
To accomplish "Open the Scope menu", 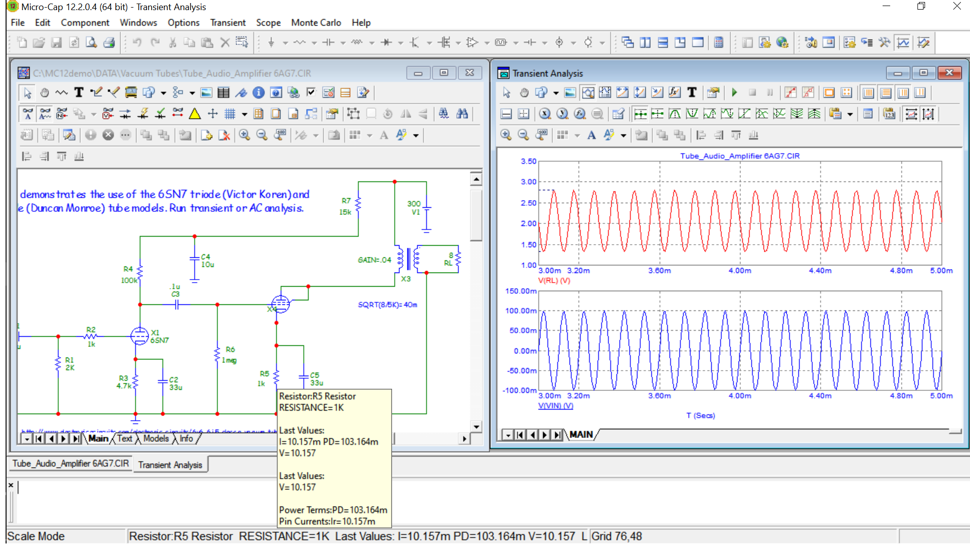I will pos(268,23).
